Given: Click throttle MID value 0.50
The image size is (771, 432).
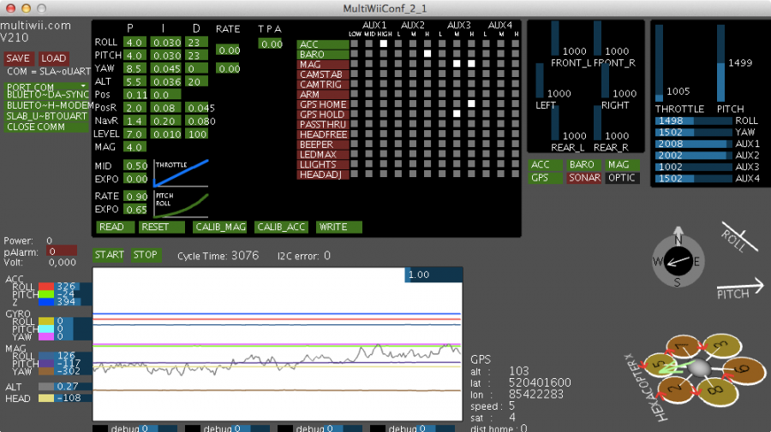Looking at the screenshot, I should tap(135, 166).
